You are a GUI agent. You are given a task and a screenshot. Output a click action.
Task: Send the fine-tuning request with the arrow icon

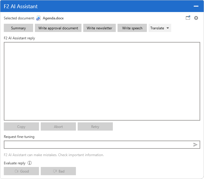(195, 145)
